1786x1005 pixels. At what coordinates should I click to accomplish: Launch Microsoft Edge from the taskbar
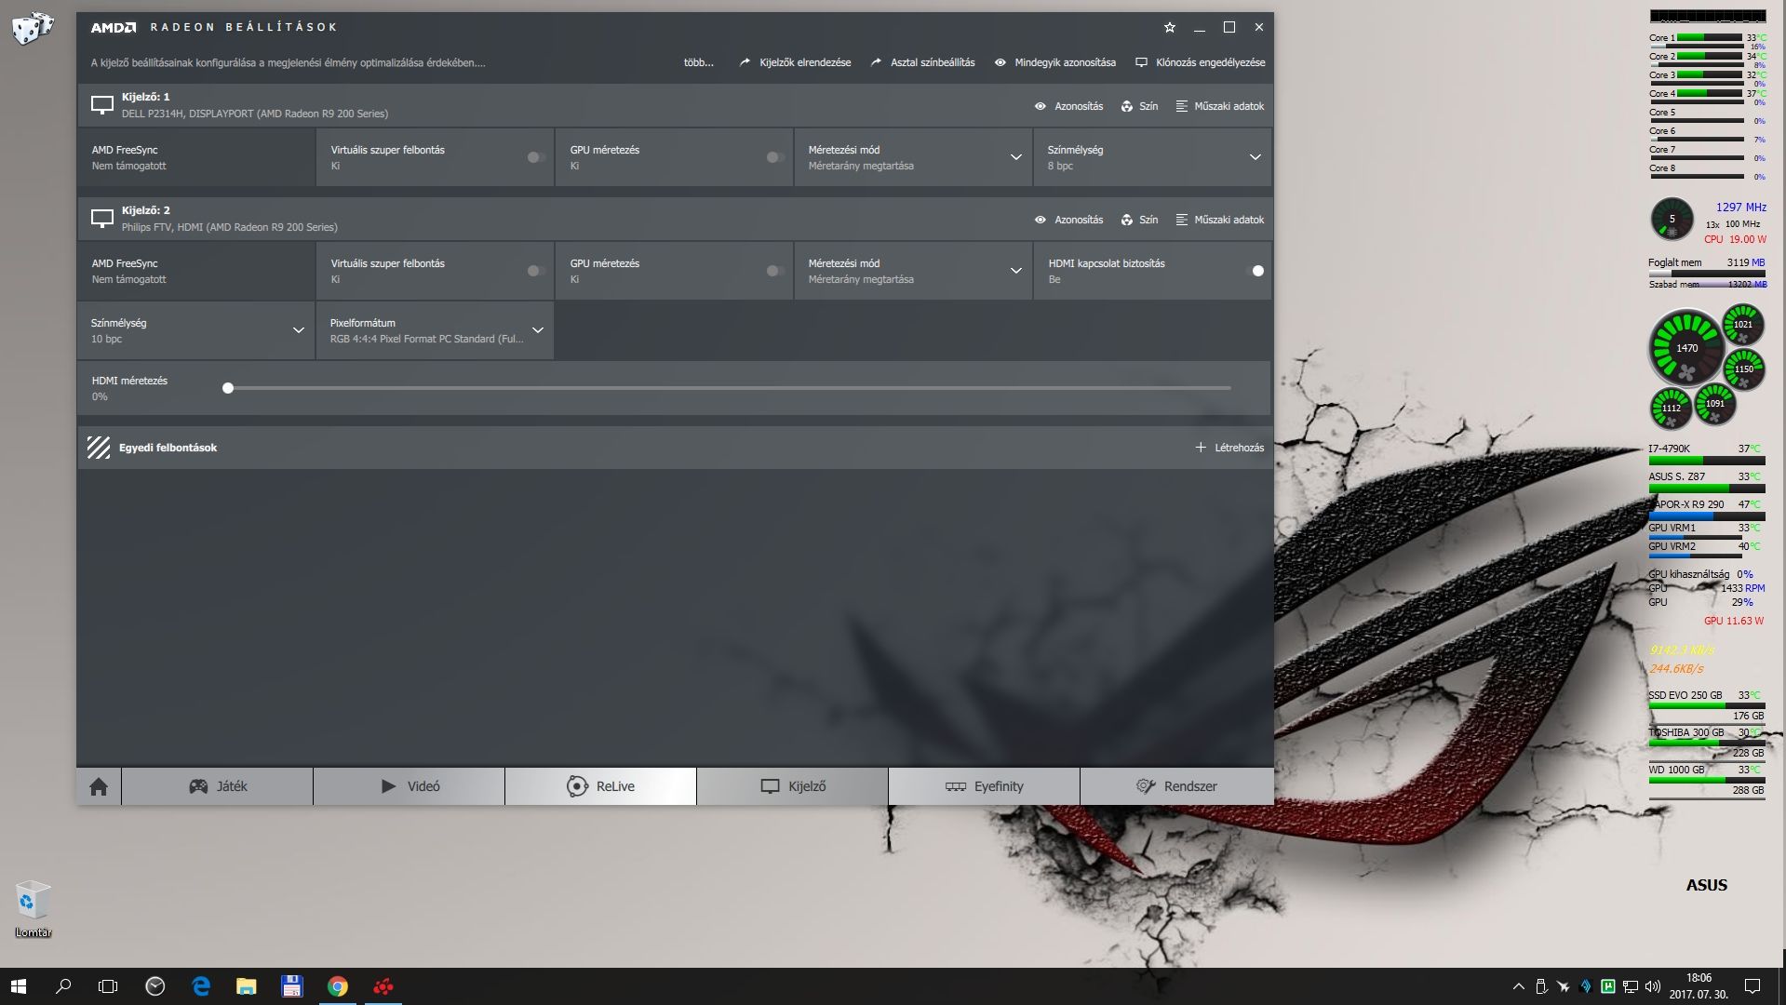[x=201, y=986]
